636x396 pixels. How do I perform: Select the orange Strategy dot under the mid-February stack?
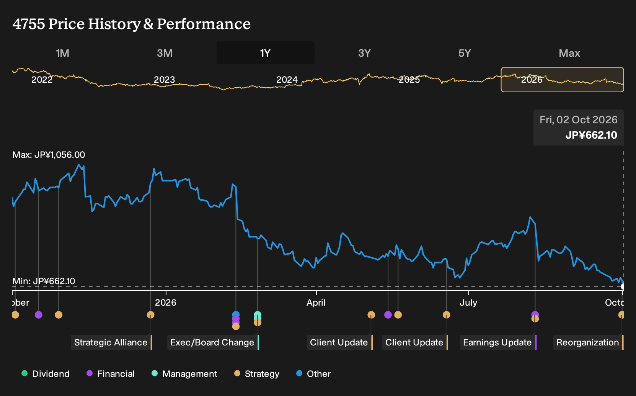coord(236,326)
